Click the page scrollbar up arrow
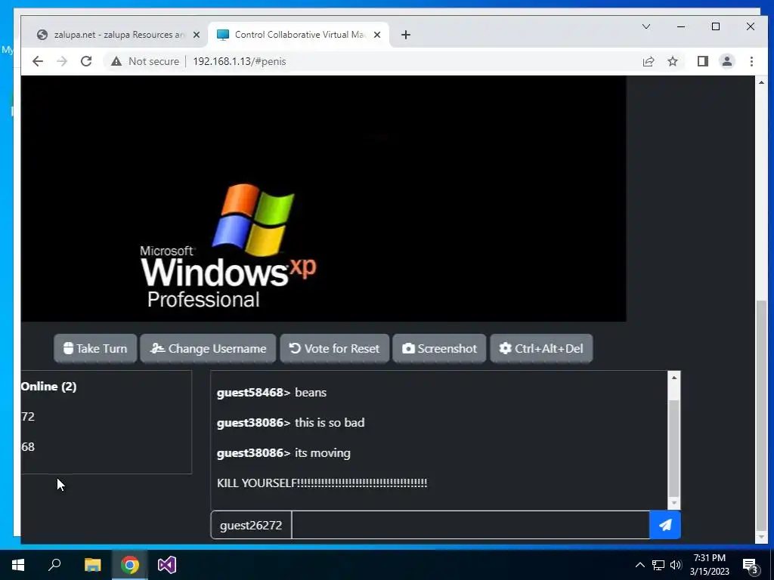Viewport: 774px width, 580px height. pos(761,82)
